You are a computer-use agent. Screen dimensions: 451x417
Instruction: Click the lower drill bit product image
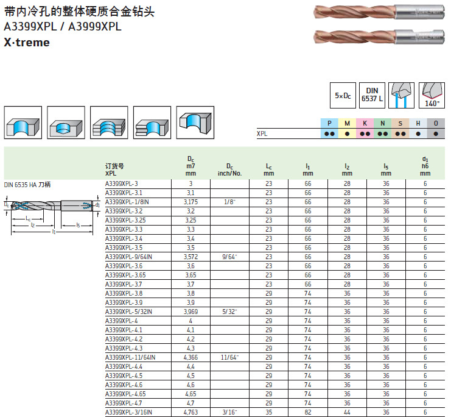click(378, 38)
